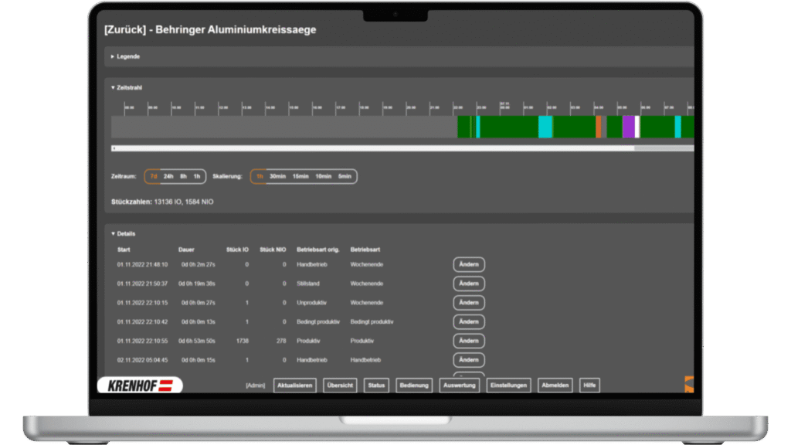
Task: Click the horizontal scrollbar below the timeline
Action: 402,148
